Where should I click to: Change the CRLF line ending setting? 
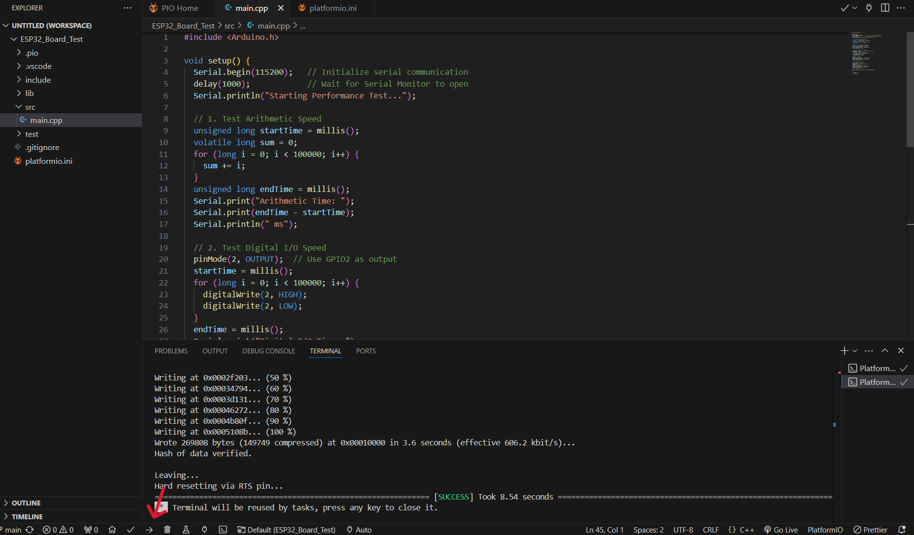(x=711, y=530)
